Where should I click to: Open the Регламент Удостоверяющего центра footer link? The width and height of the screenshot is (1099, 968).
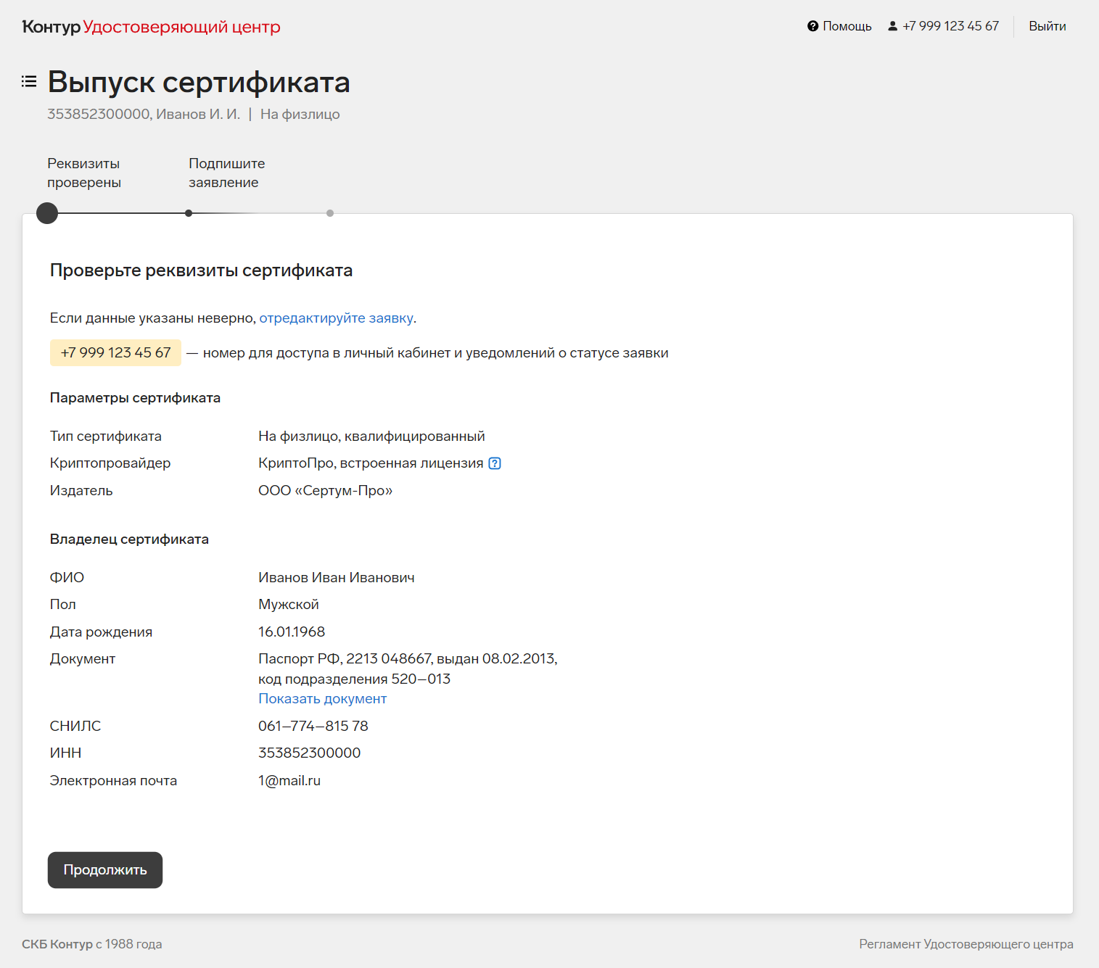966,944
